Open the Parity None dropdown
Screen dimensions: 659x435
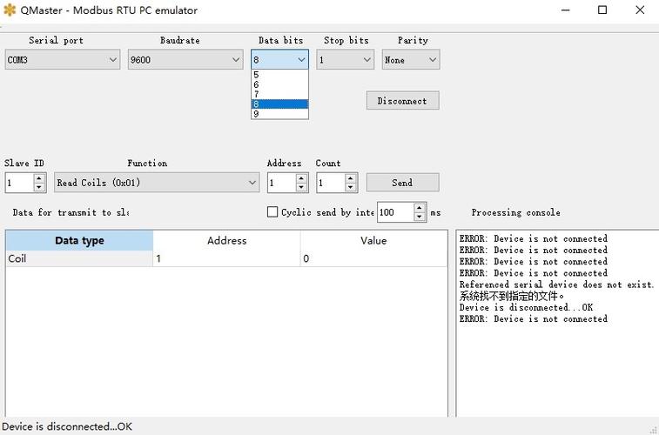point(411,60)
